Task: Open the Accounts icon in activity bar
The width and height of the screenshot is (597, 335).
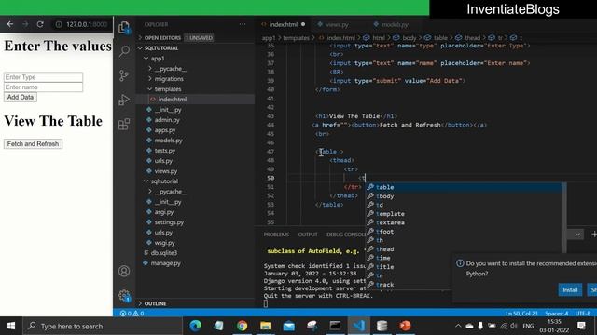Action: point(124,271)
